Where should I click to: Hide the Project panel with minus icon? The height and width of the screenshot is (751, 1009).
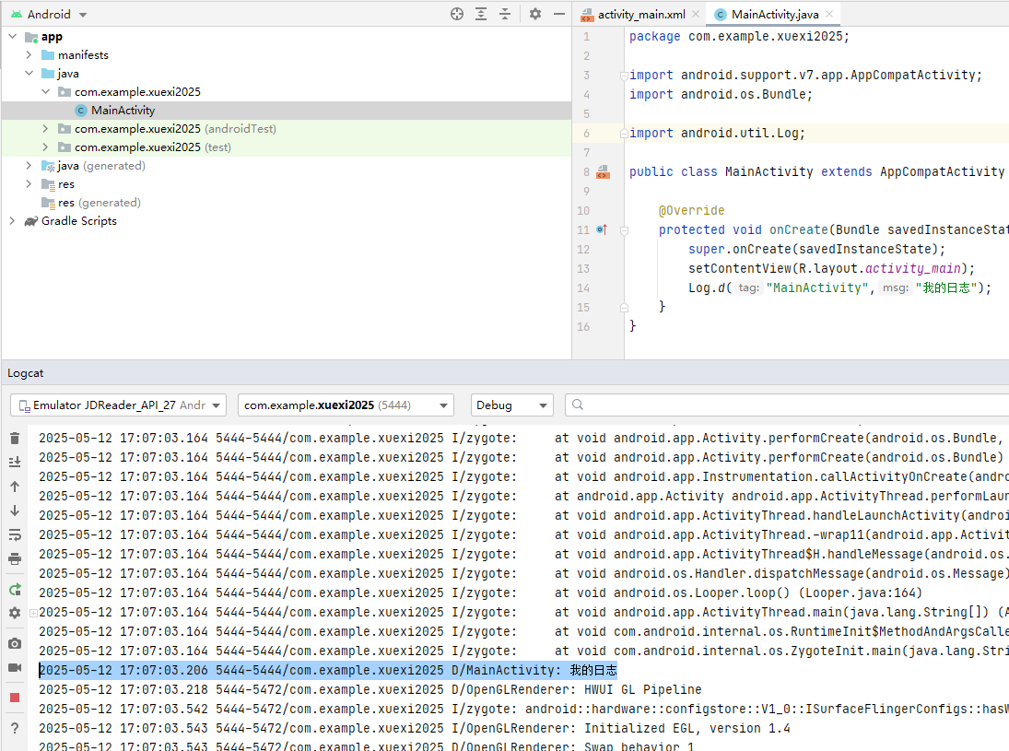pyautogui.click(x=559, y=14)
